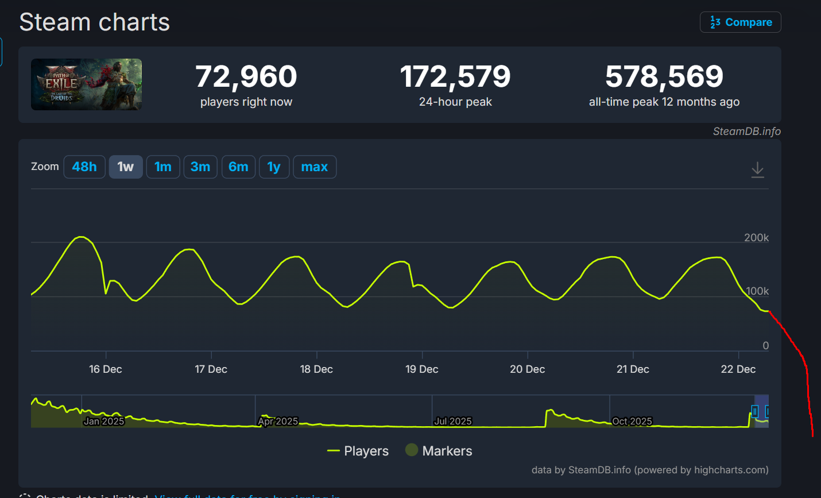This screenshot has height=498, width=821.
Task: Click the "24-hour peak" label
Action: [x=455, y=102]
